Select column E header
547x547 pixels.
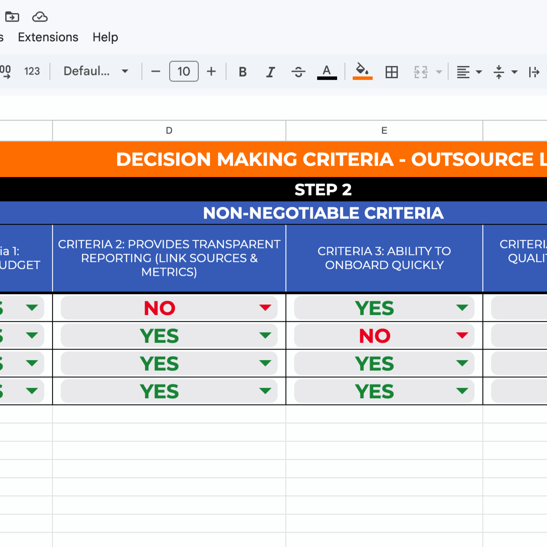pos(384,131)
